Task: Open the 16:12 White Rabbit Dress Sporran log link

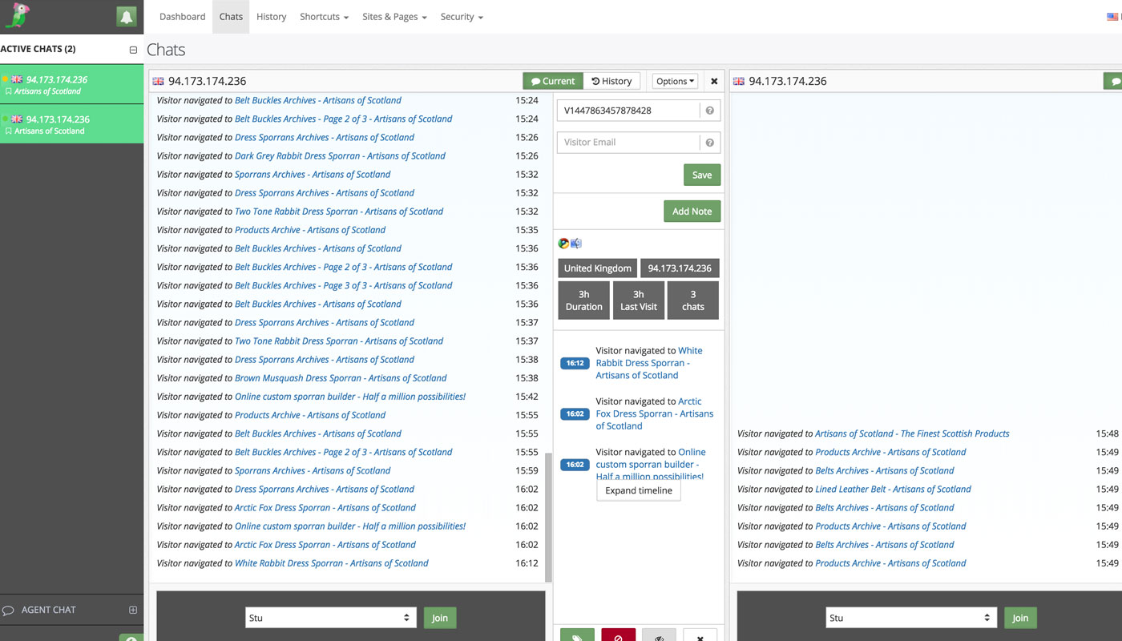Action: tap(331, 563)
